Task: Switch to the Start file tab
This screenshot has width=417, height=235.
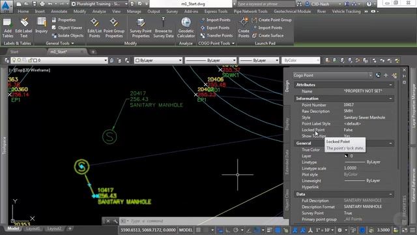Action: coord(14,52)
